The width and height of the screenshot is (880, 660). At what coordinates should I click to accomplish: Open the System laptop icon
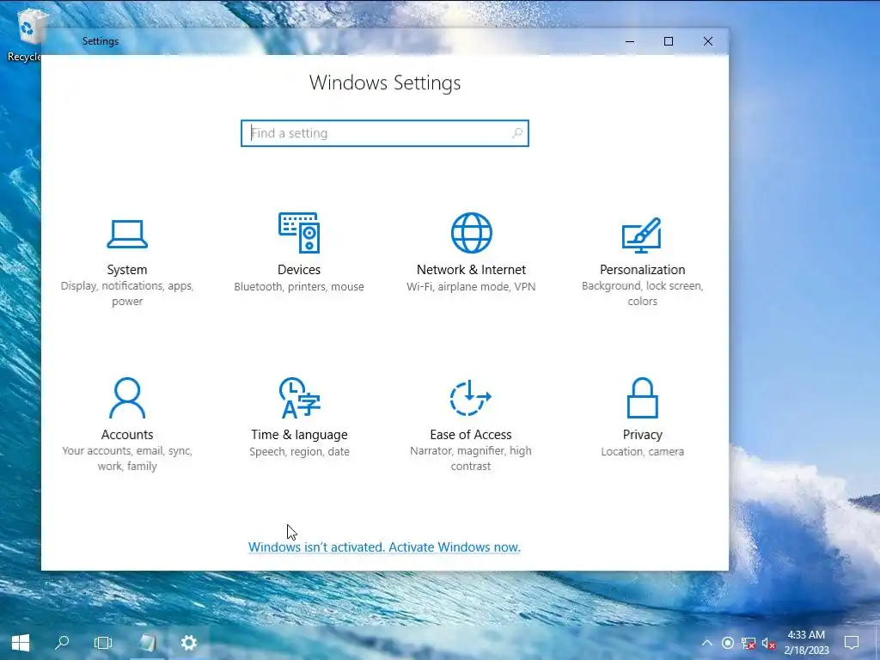coord(127,234)
